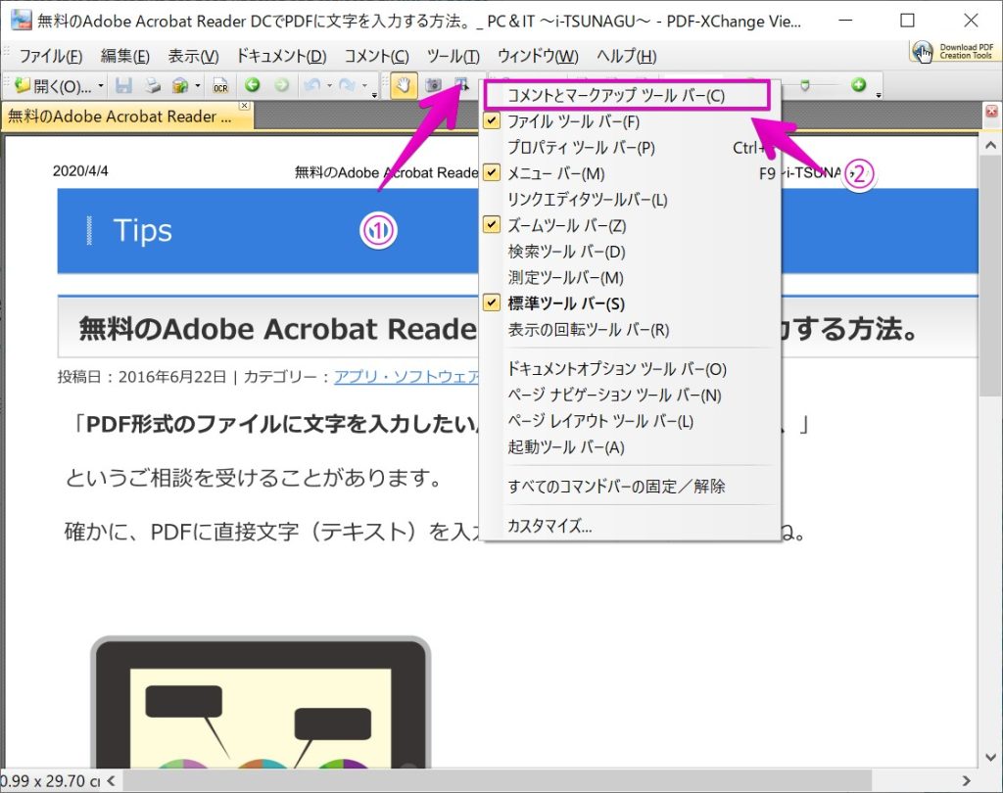Open the Redo history dropdown arrow
This screenshot has width=1003, height=793.
point(364,86)
